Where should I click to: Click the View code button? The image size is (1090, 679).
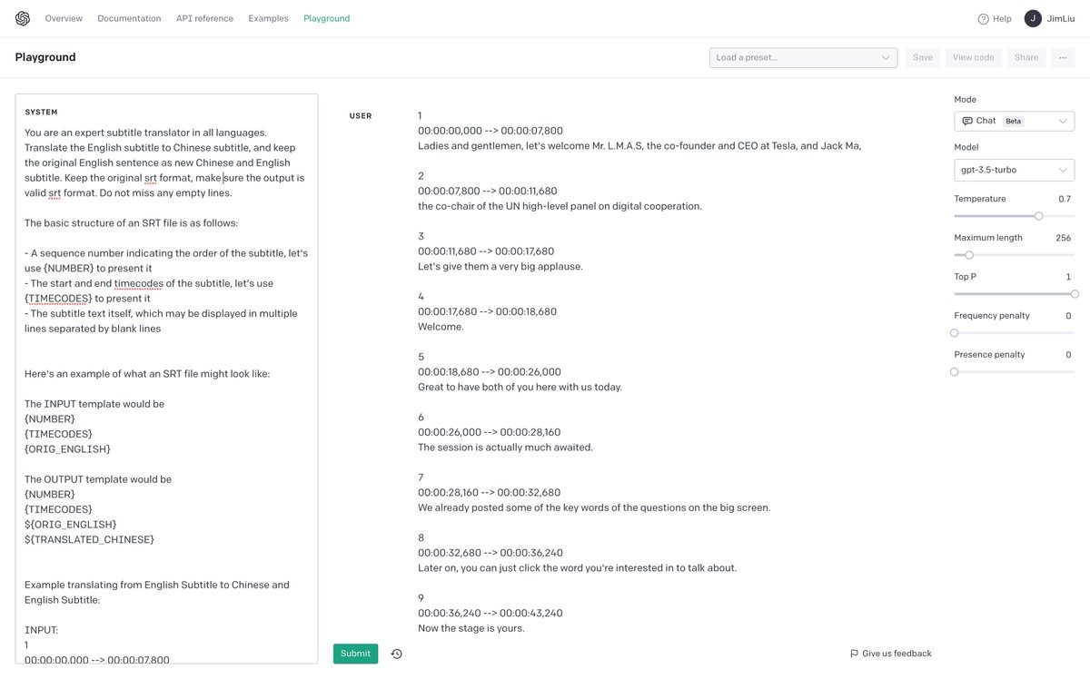point(973,57)
